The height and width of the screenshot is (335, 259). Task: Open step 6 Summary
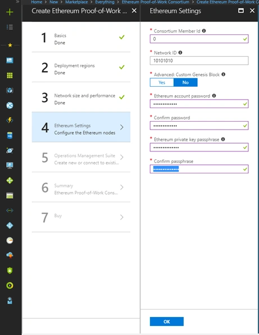coord(81,187)
